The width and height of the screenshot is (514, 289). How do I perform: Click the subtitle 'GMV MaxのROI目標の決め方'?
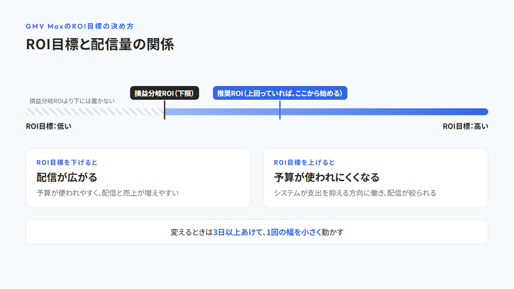click(x=80, y=26)
